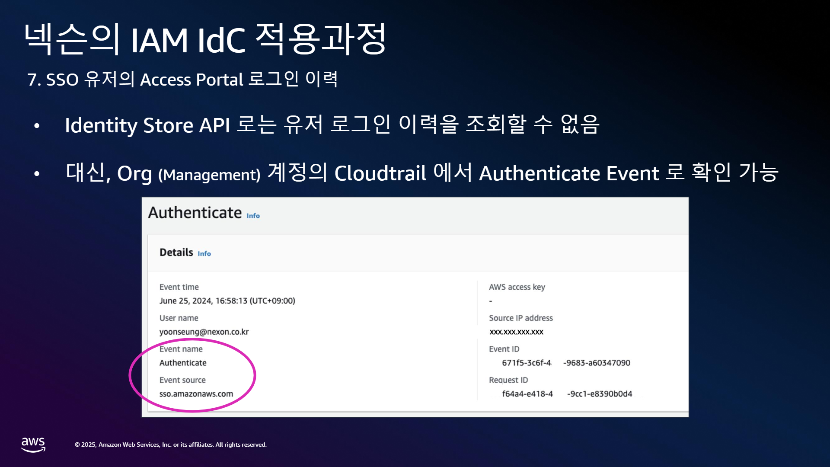Click the Identity Store API bullet text
This screenshot has width=830, height=467.
[x=332, y=125]
